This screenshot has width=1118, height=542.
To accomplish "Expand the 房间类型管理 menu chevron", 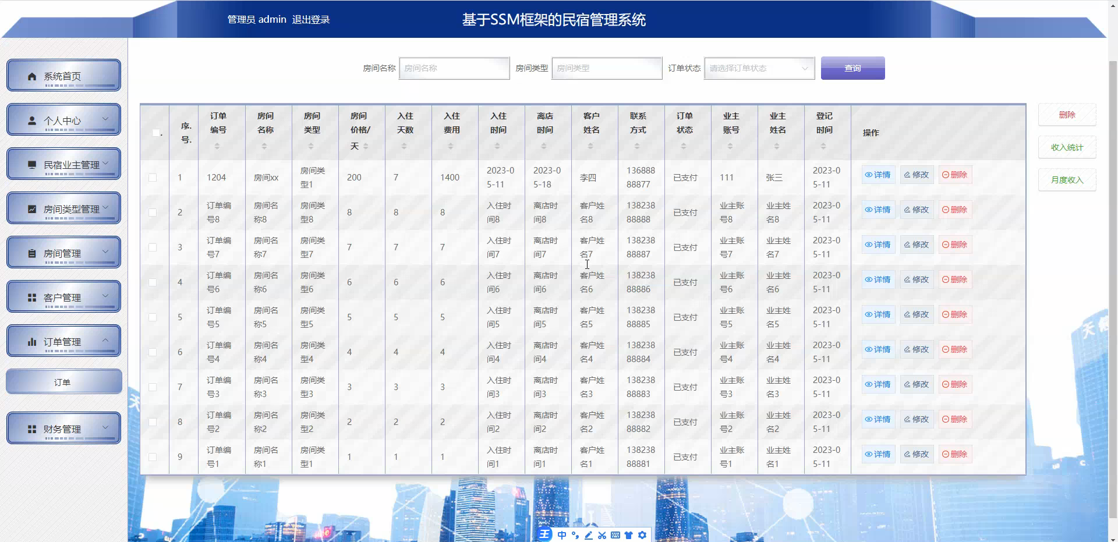I will [105, 208].
